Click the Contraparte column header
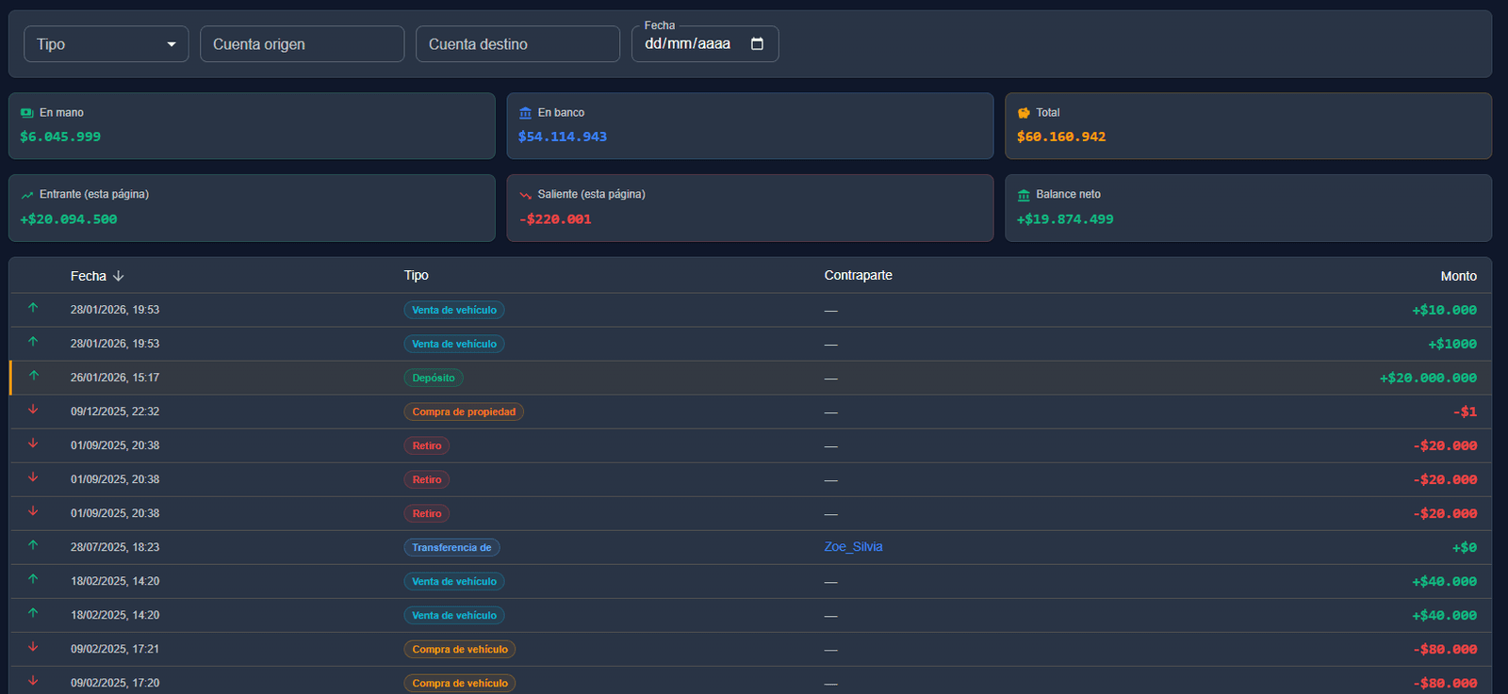The height and width of the screenshot is (694, 1508). (x=858, y=275)
